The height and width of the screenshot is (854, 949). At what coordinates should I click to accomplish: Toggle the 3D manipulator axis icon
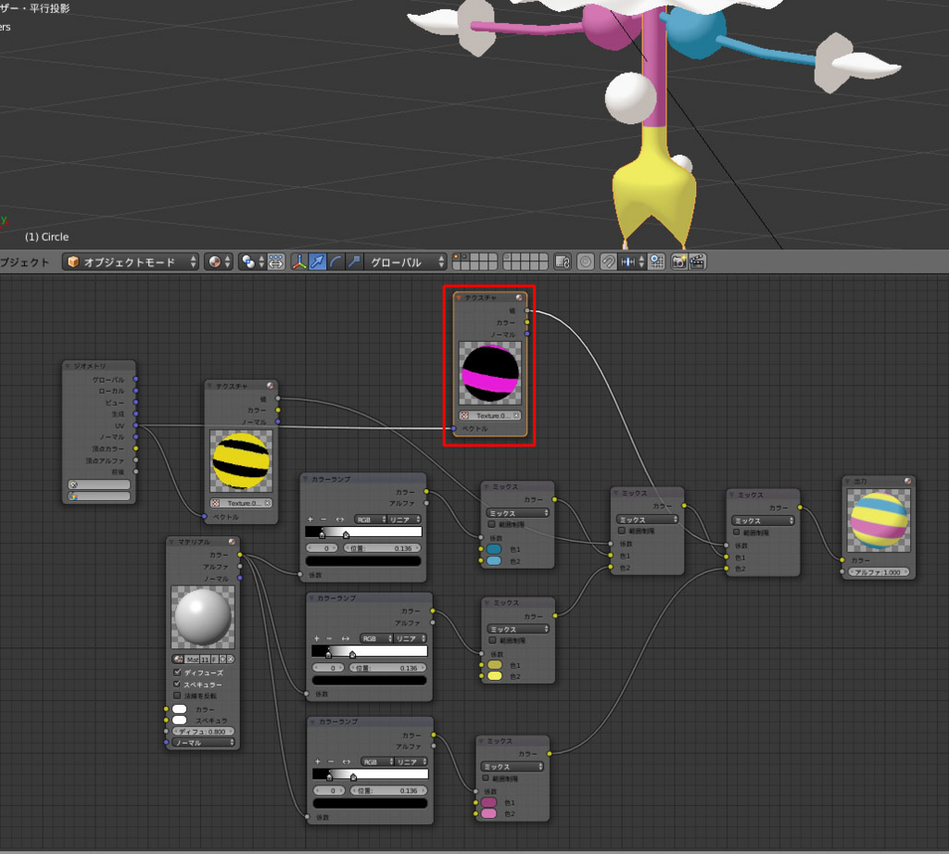coord(299,262)
